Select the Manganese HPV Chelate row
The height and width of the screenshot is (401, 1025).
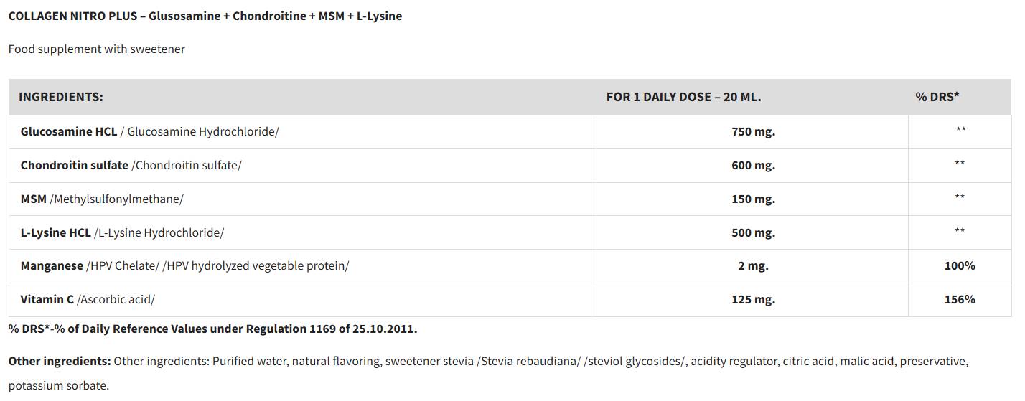pyautogui.click(x=510, y=266)
